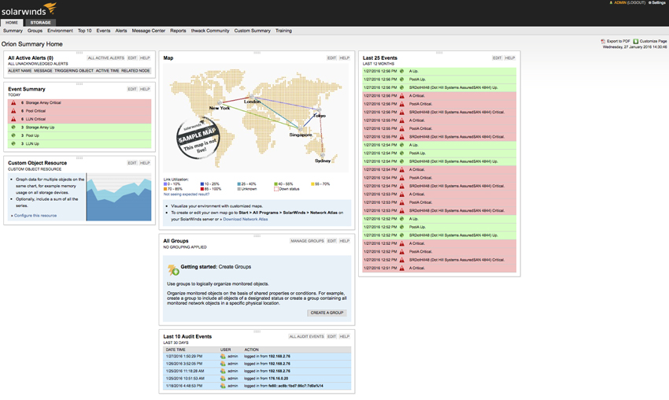Open Custom Summary menu item

[x=252, y=31]
